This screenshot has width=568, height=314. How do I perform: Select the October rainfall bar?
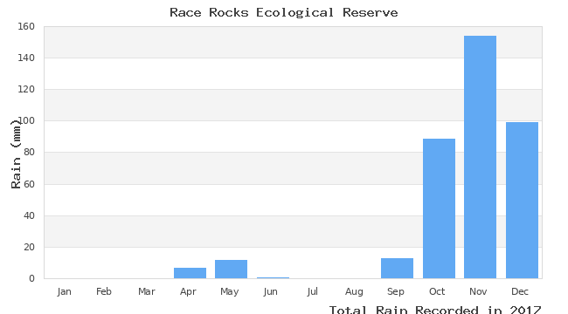[439, 208]
